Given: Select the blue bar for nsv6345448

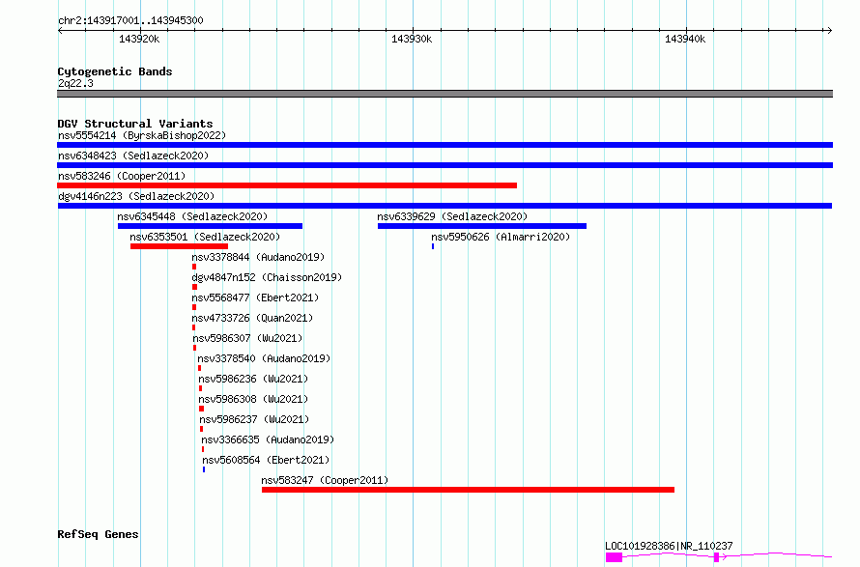Looking at the screenshot, I should (x=210, y=226).
